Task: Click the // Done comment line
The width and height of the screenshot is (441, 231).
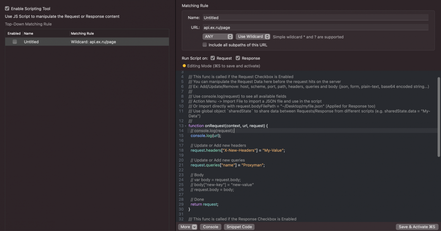Action: click(197, 199)
